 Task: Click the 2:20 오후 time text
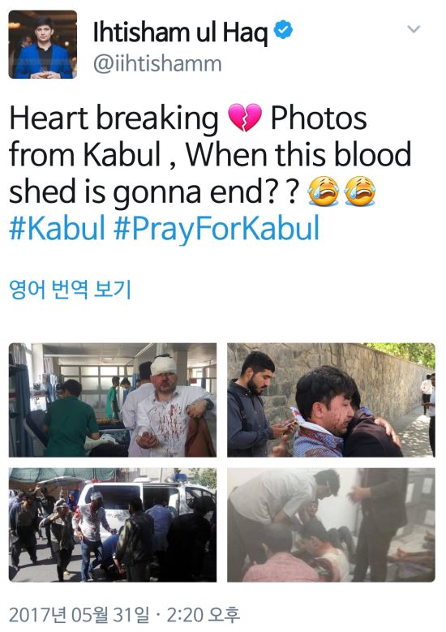click(203, 615)
